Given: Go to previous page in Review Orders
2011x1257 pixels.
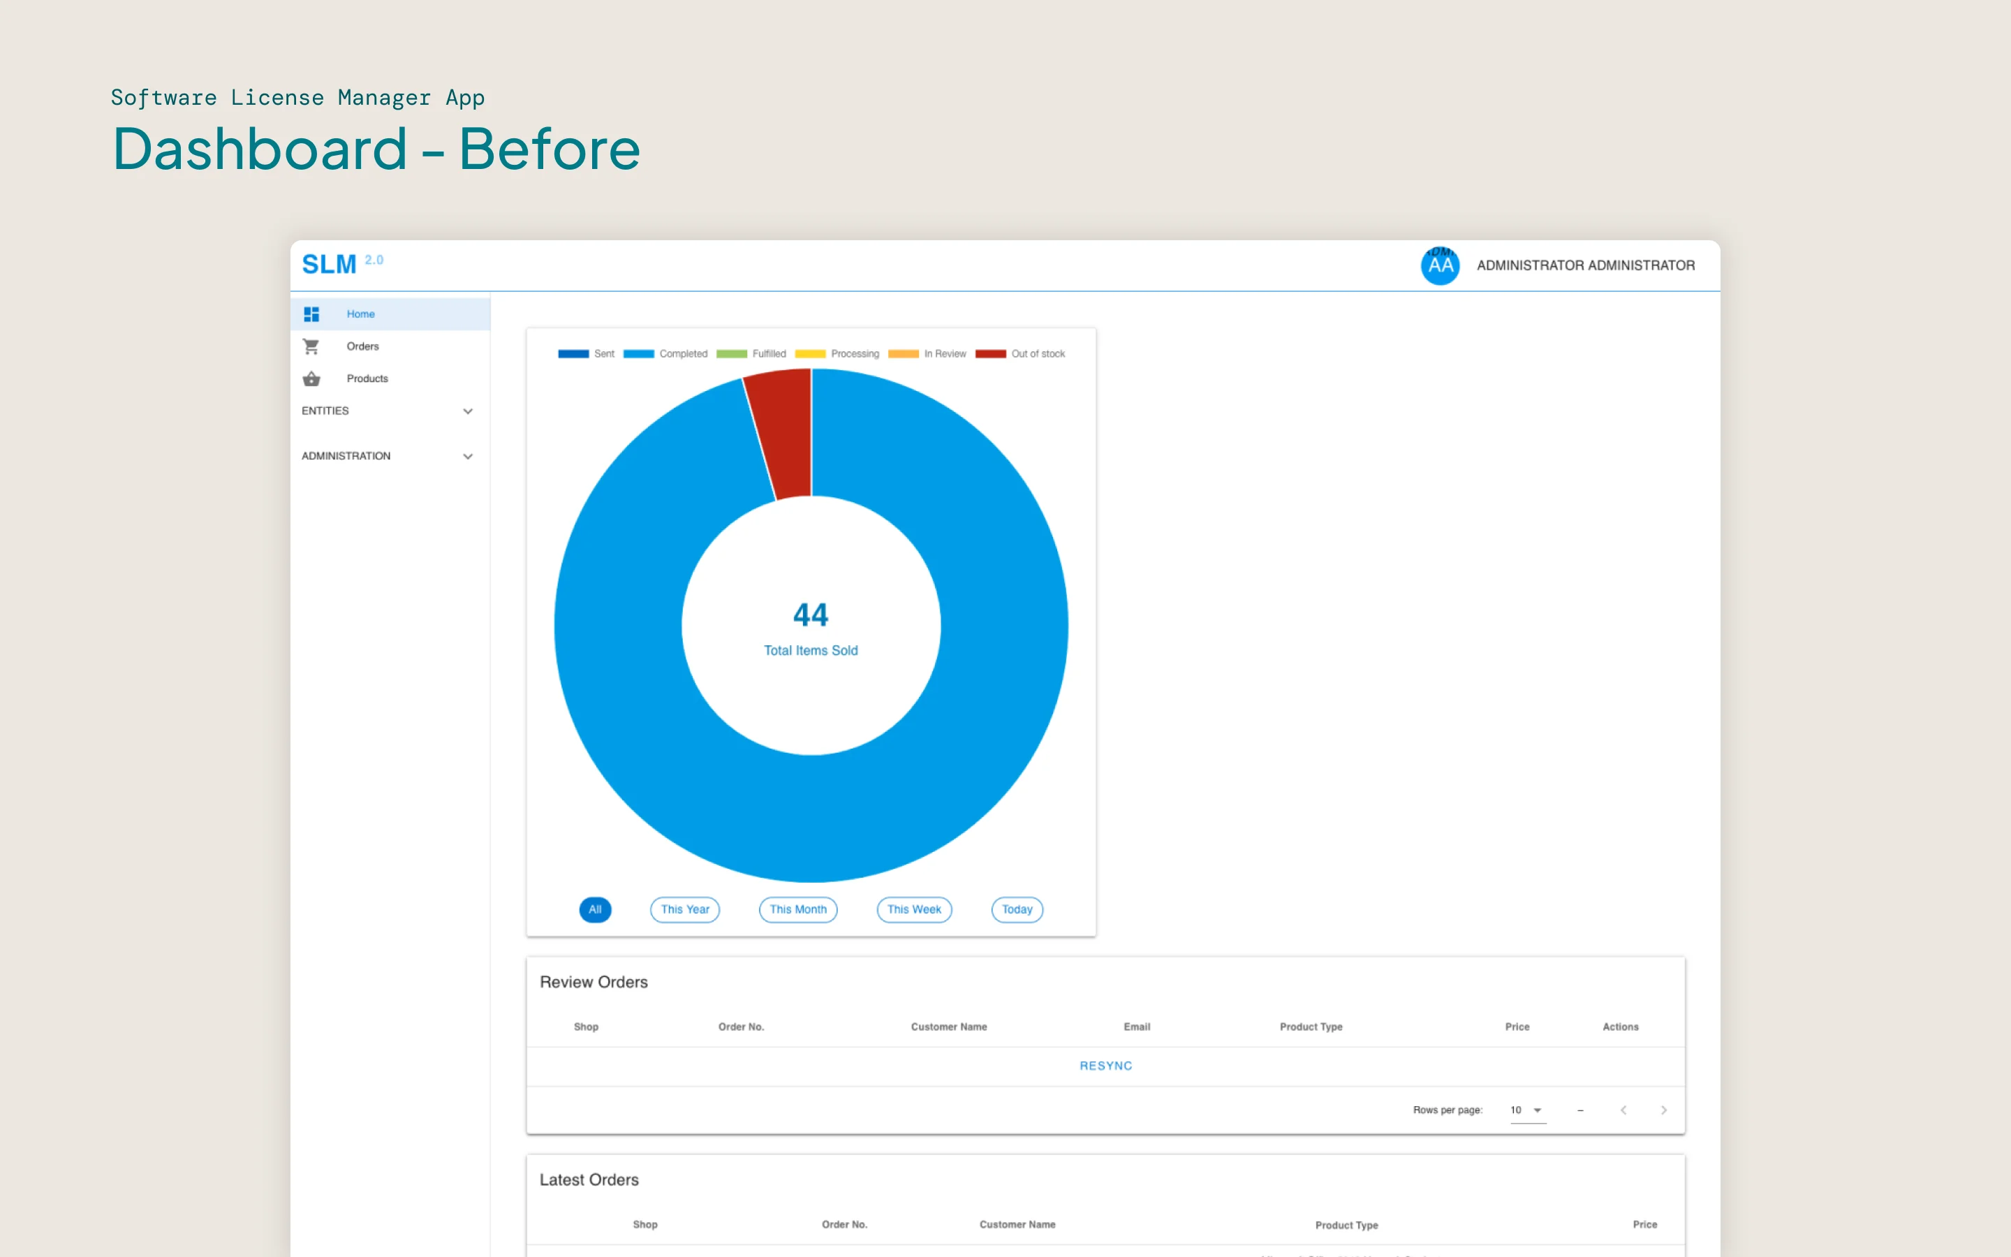Looking at the screenshot, I should (1623, 1110).
